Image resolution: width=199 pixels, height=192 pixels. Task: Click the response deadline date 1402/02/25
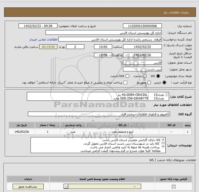point(142,47)
